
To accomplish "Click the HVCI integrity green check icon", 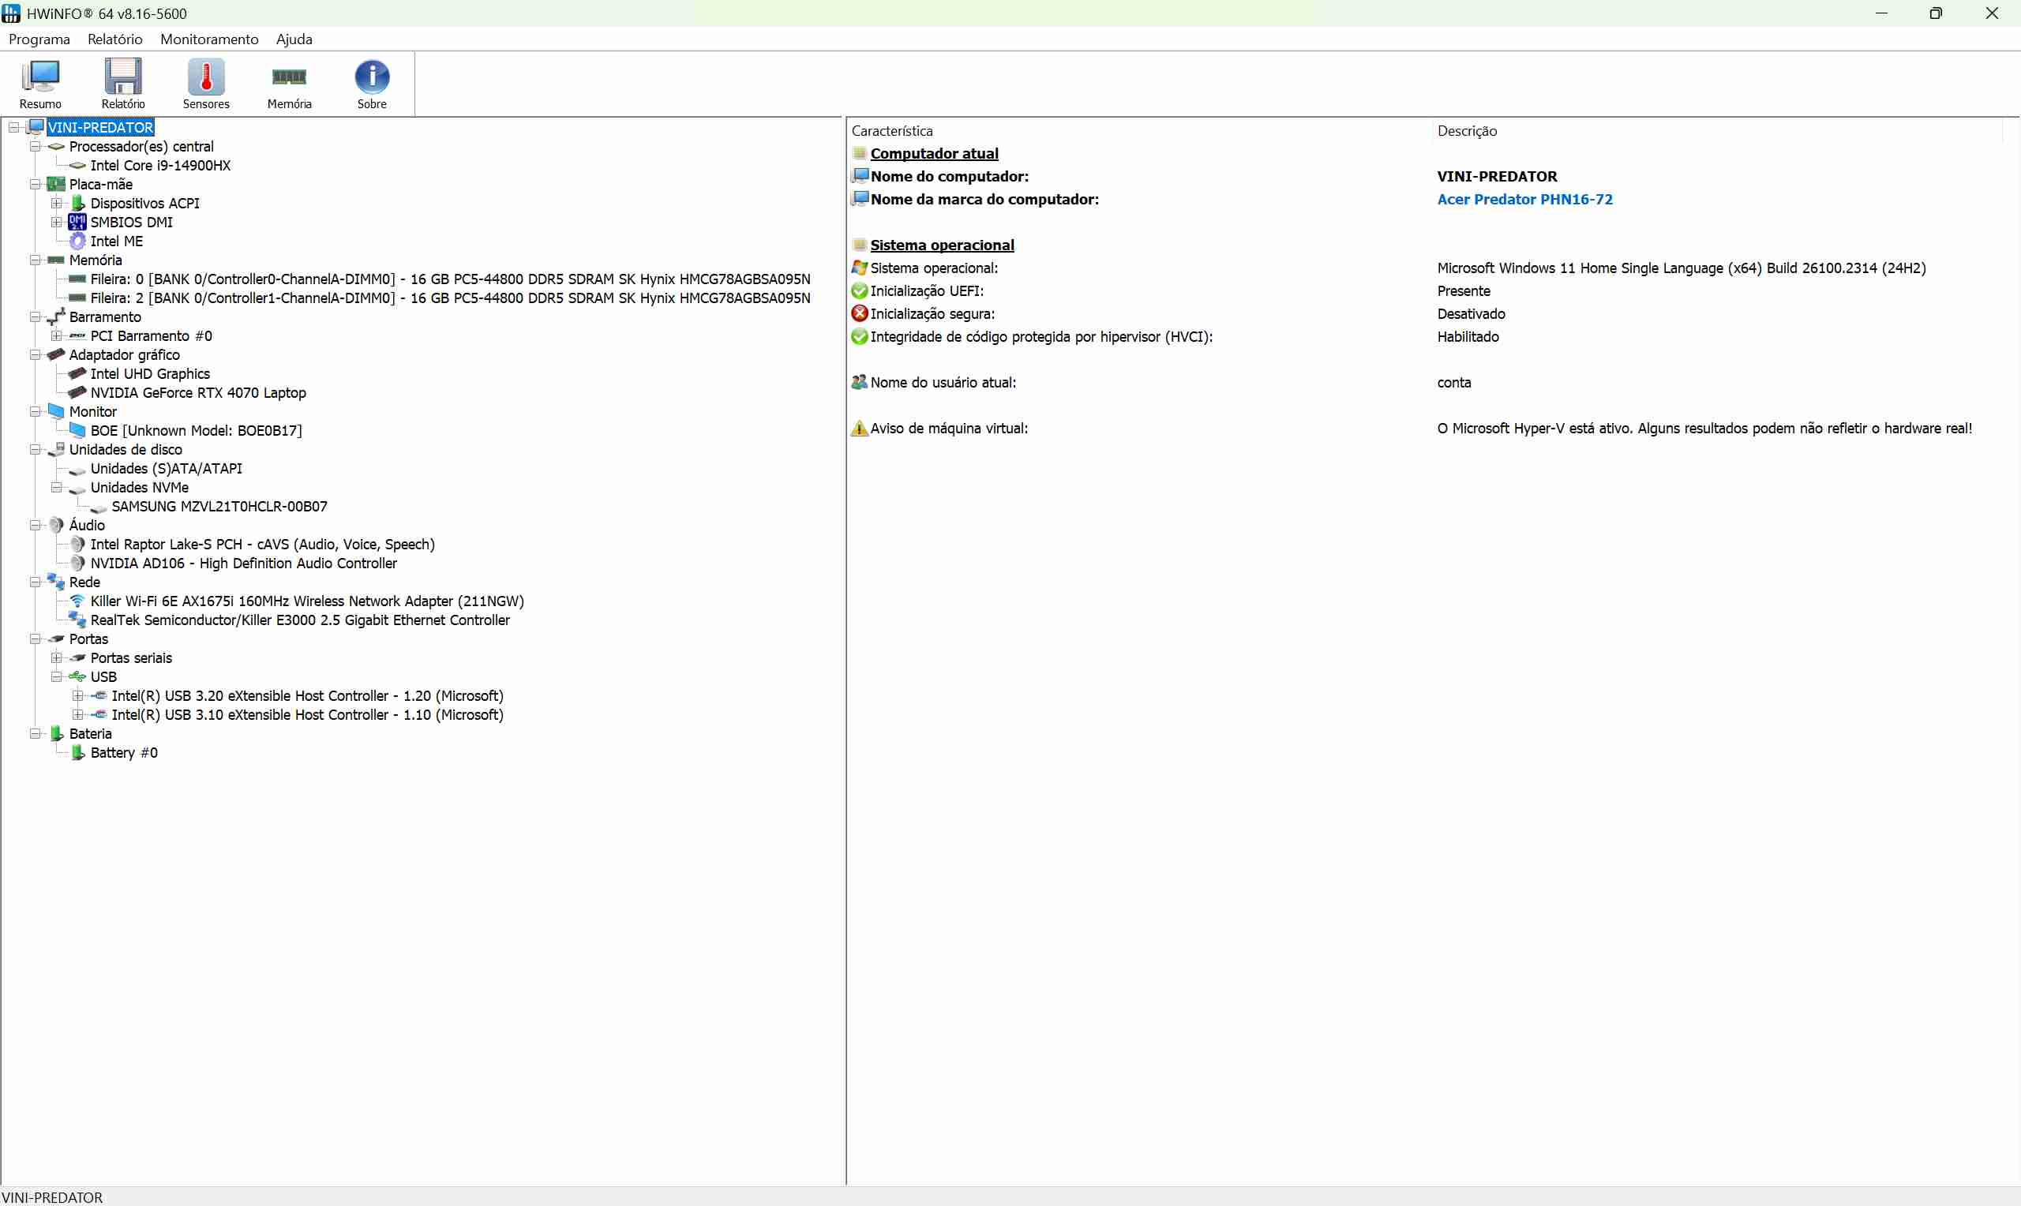I will pos(860,336).
